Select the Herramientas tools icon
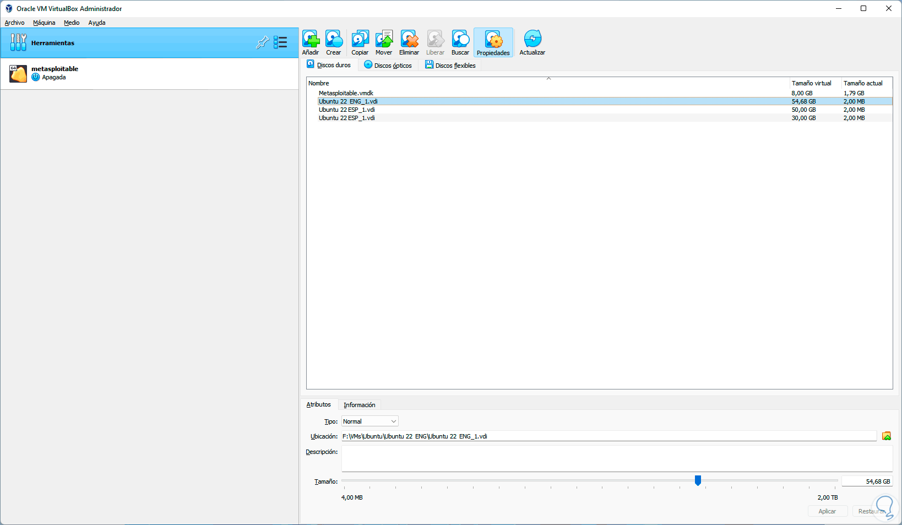 coord(18,42)
